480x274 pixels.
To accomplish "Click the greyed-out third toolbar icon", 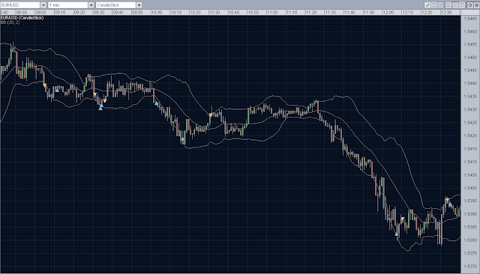I will [x=441, y=5].
